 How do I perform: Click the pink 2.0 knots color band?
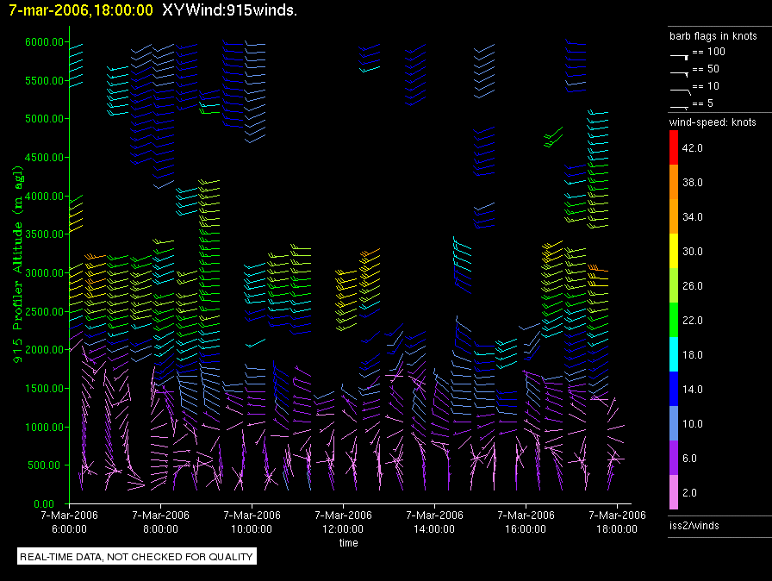pos(675,493)
